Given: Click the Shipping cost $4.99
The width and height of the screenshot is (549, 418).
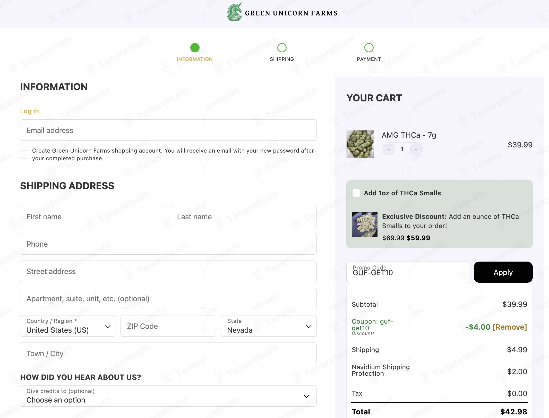Looking at the screenshot, I should 517,350.
